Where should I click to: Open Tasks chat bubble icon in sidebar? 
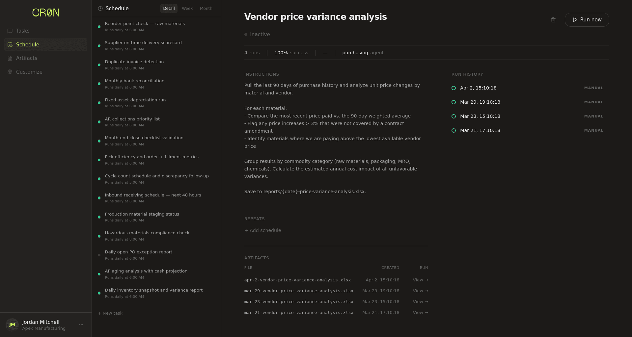point(10,31)
